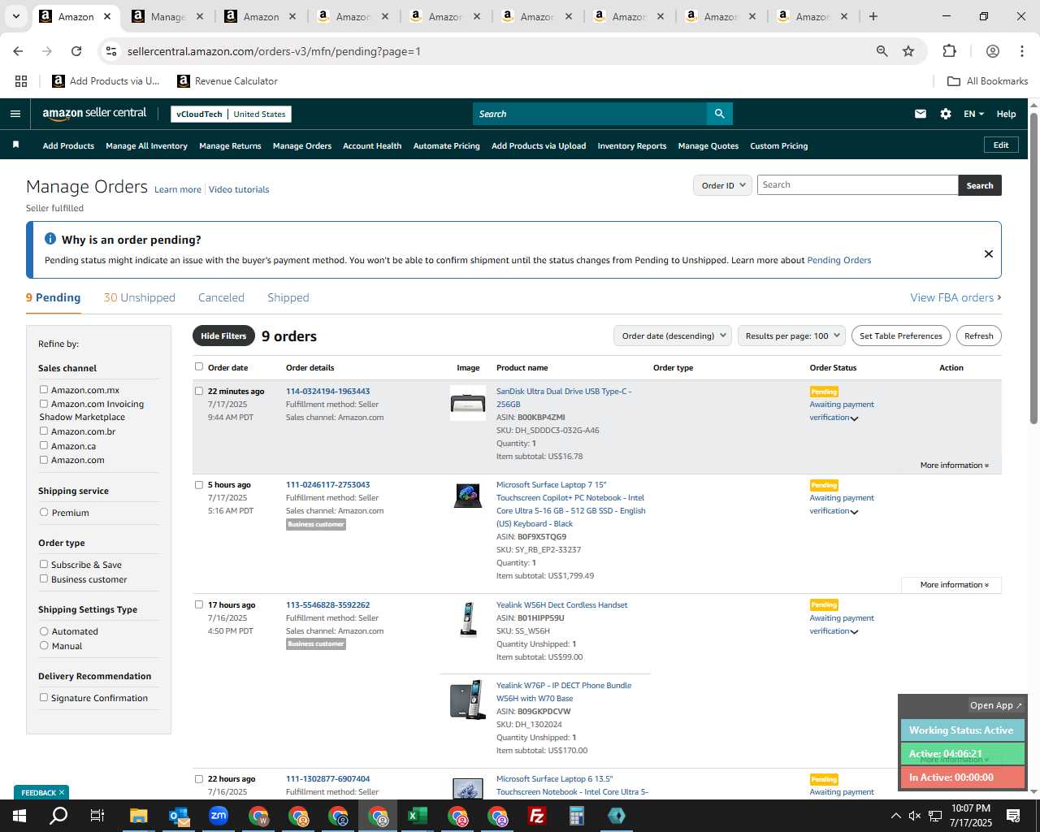1040x832 pixels.
Task: Open the Chrome profile icon
Action: [x=993, y=51]
